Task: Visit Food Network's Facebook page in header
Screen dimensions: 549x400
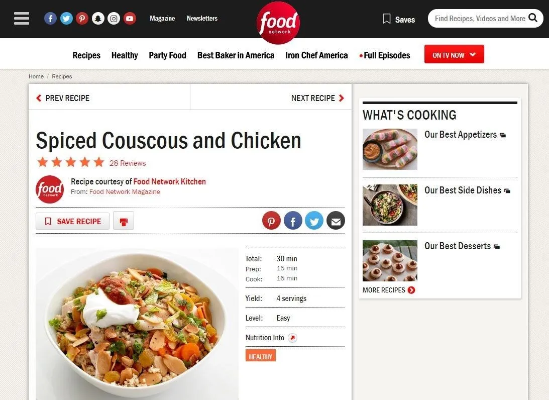Action: pyautogui.click(x=50, y=18)
